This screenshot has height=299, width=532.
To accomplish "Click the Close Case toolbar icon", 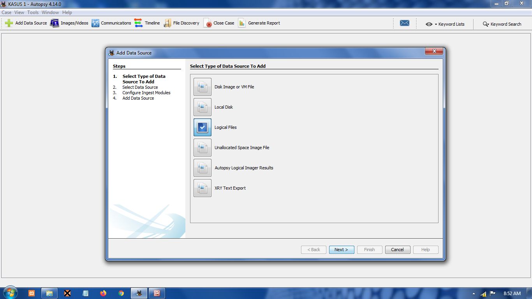I will coord(208,23).
